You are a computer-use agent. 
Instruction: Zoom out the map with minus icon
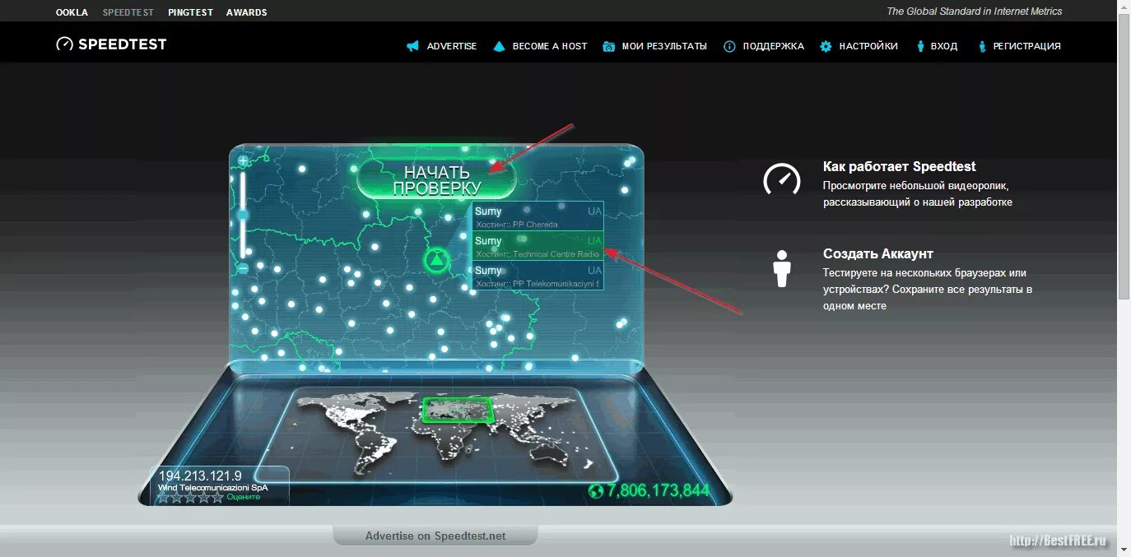pyautogui.click(x=243, y=268)
